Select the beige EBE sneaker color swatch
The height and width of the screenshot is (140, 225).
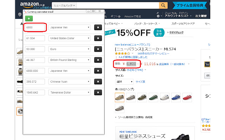coord(120,97)
